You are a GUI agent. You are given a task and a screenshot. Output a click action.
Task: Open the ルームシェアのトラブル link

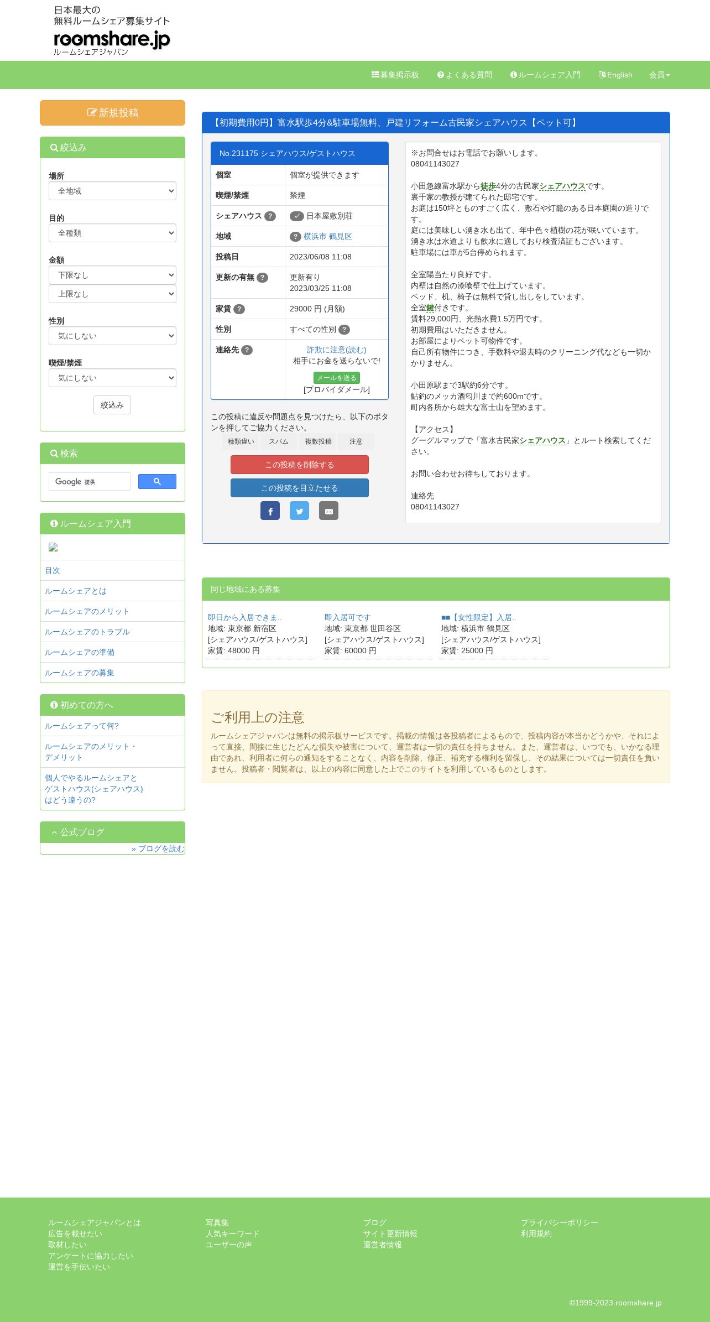pos(87,632)
